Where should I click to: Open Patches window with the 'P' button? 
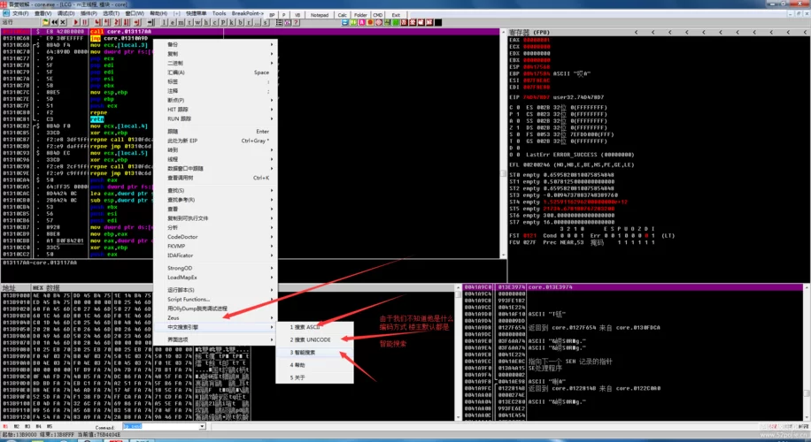point(223,22)
